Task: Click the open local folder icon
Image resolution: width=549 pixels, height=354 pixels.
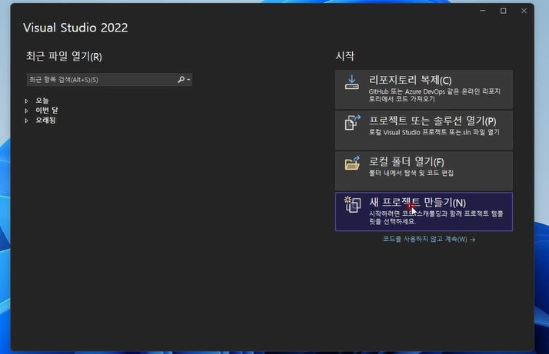Action: click(x=352, y=164)
